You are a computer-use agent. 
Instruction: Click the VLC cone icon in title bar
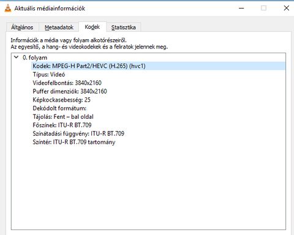click(8, 8)
